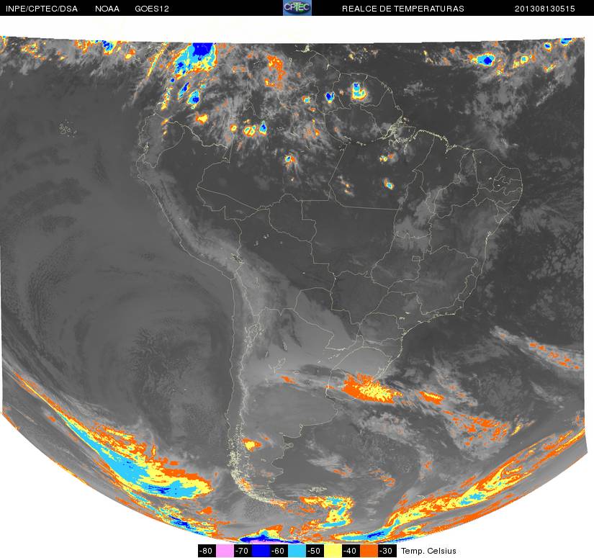Viewport: 594px width, 558px height.
Task: Pick the pink -80 to -70 legend swatch
Action: coord(224,551)
